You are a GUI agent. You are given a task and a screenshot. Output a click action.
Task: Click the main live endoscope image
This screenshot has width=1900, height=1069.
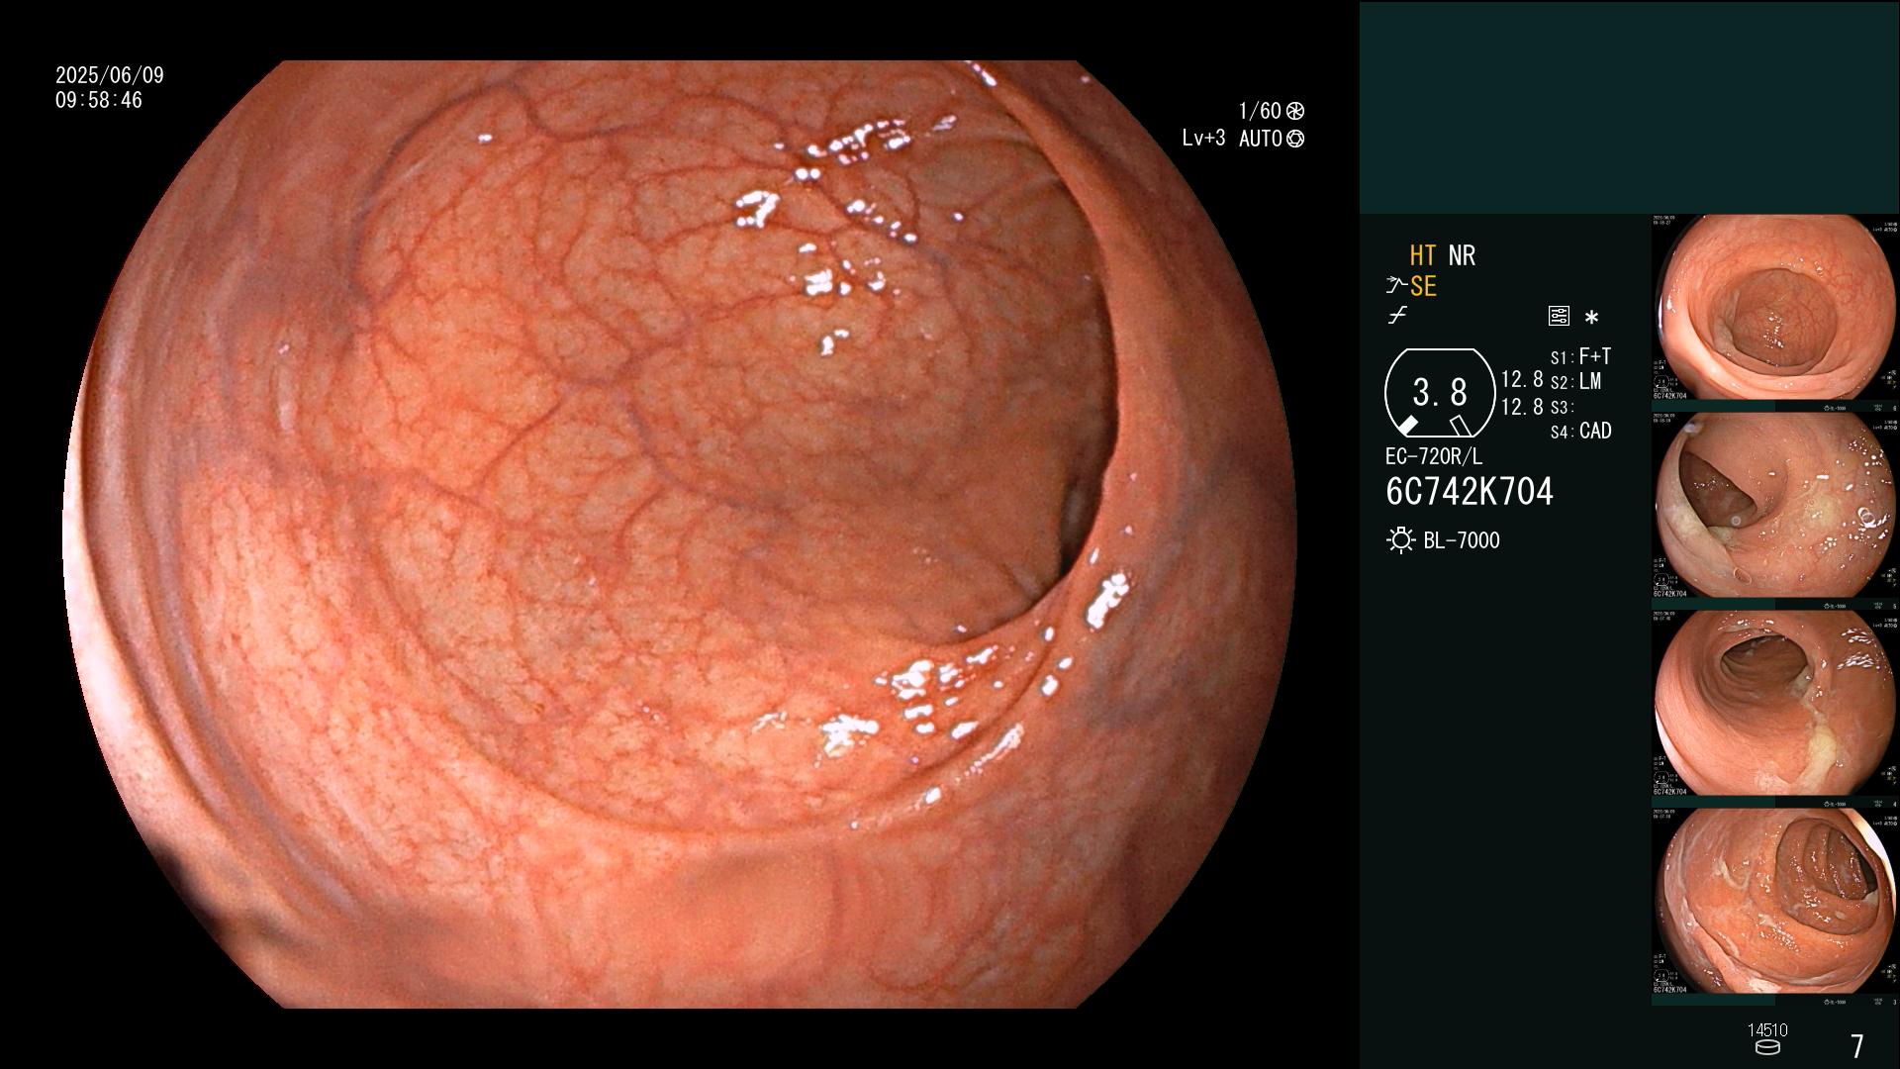coord(679,534)
